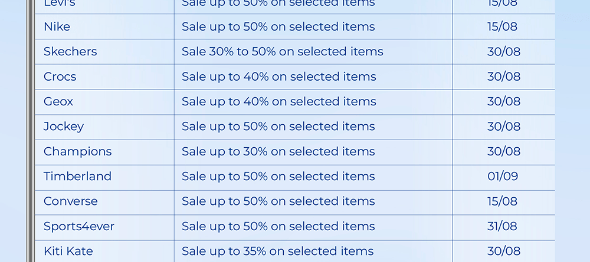
Task: Click the Crocs row label
Action: [x=60, y=77]
